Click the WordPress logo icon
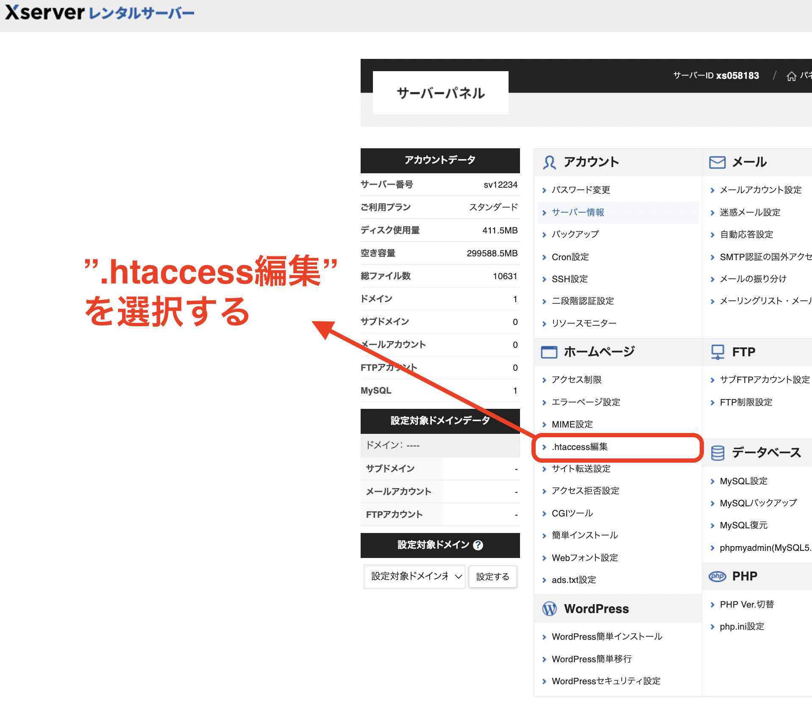The image size is (812, 705). 550,609
